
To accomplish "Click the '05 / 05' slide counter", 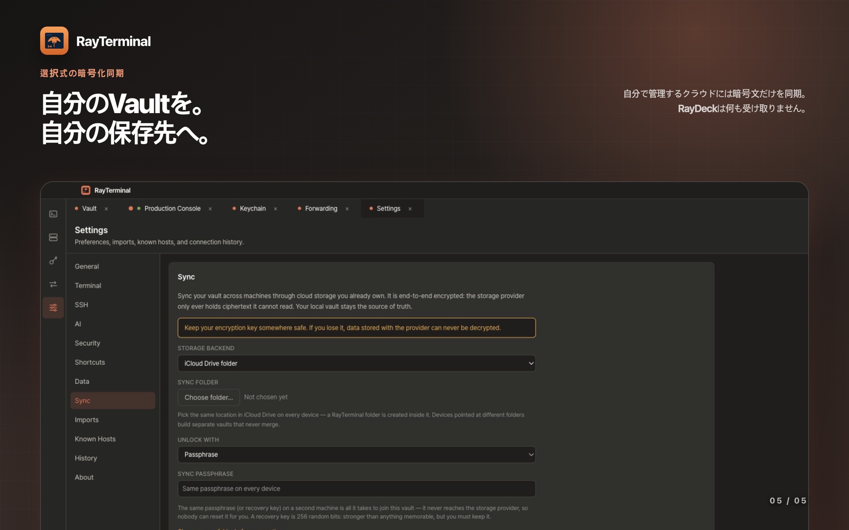I will coord(788,500).
